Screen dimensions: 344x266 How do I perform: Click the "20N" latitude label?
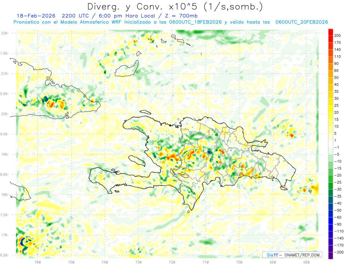pyautogui.click(x=5, y=114)
